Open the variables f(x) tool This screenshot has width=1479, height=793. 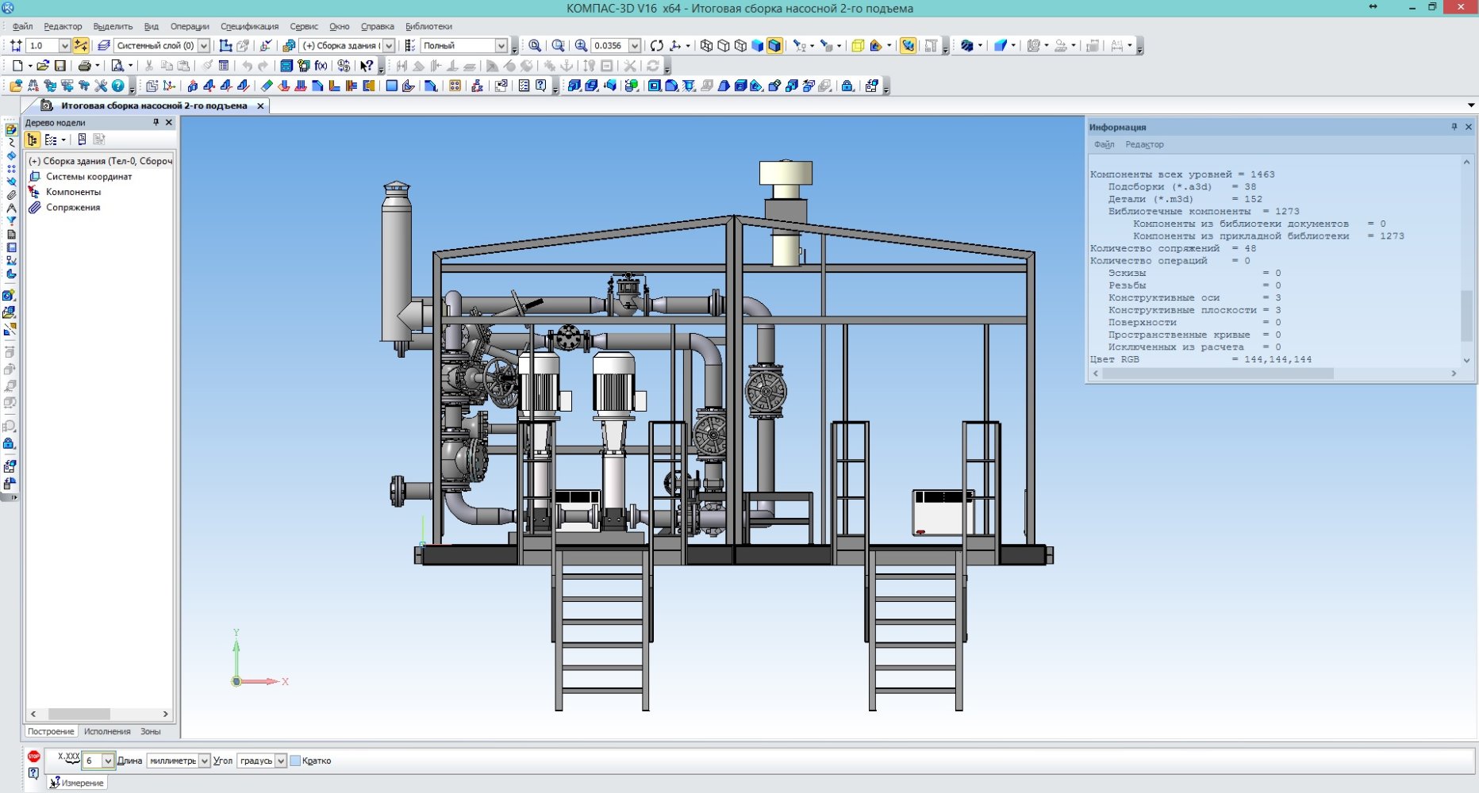point(321,66)
